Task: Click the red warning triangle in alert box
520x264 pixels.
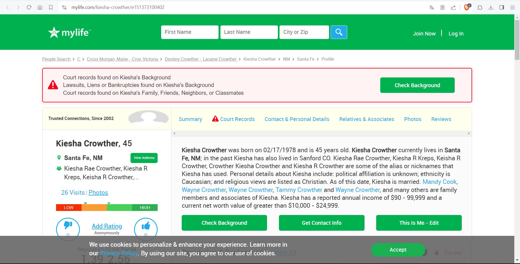Action: tap(53, 85)
